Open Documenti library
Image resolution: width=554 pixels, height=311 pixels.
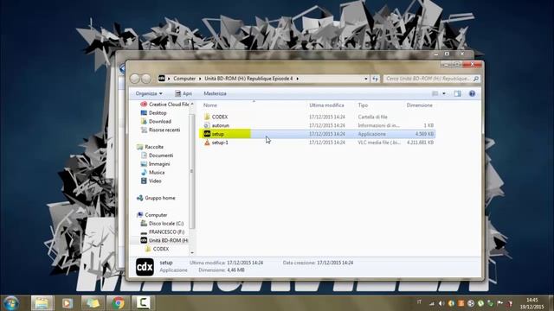click(x=158, y=155)
